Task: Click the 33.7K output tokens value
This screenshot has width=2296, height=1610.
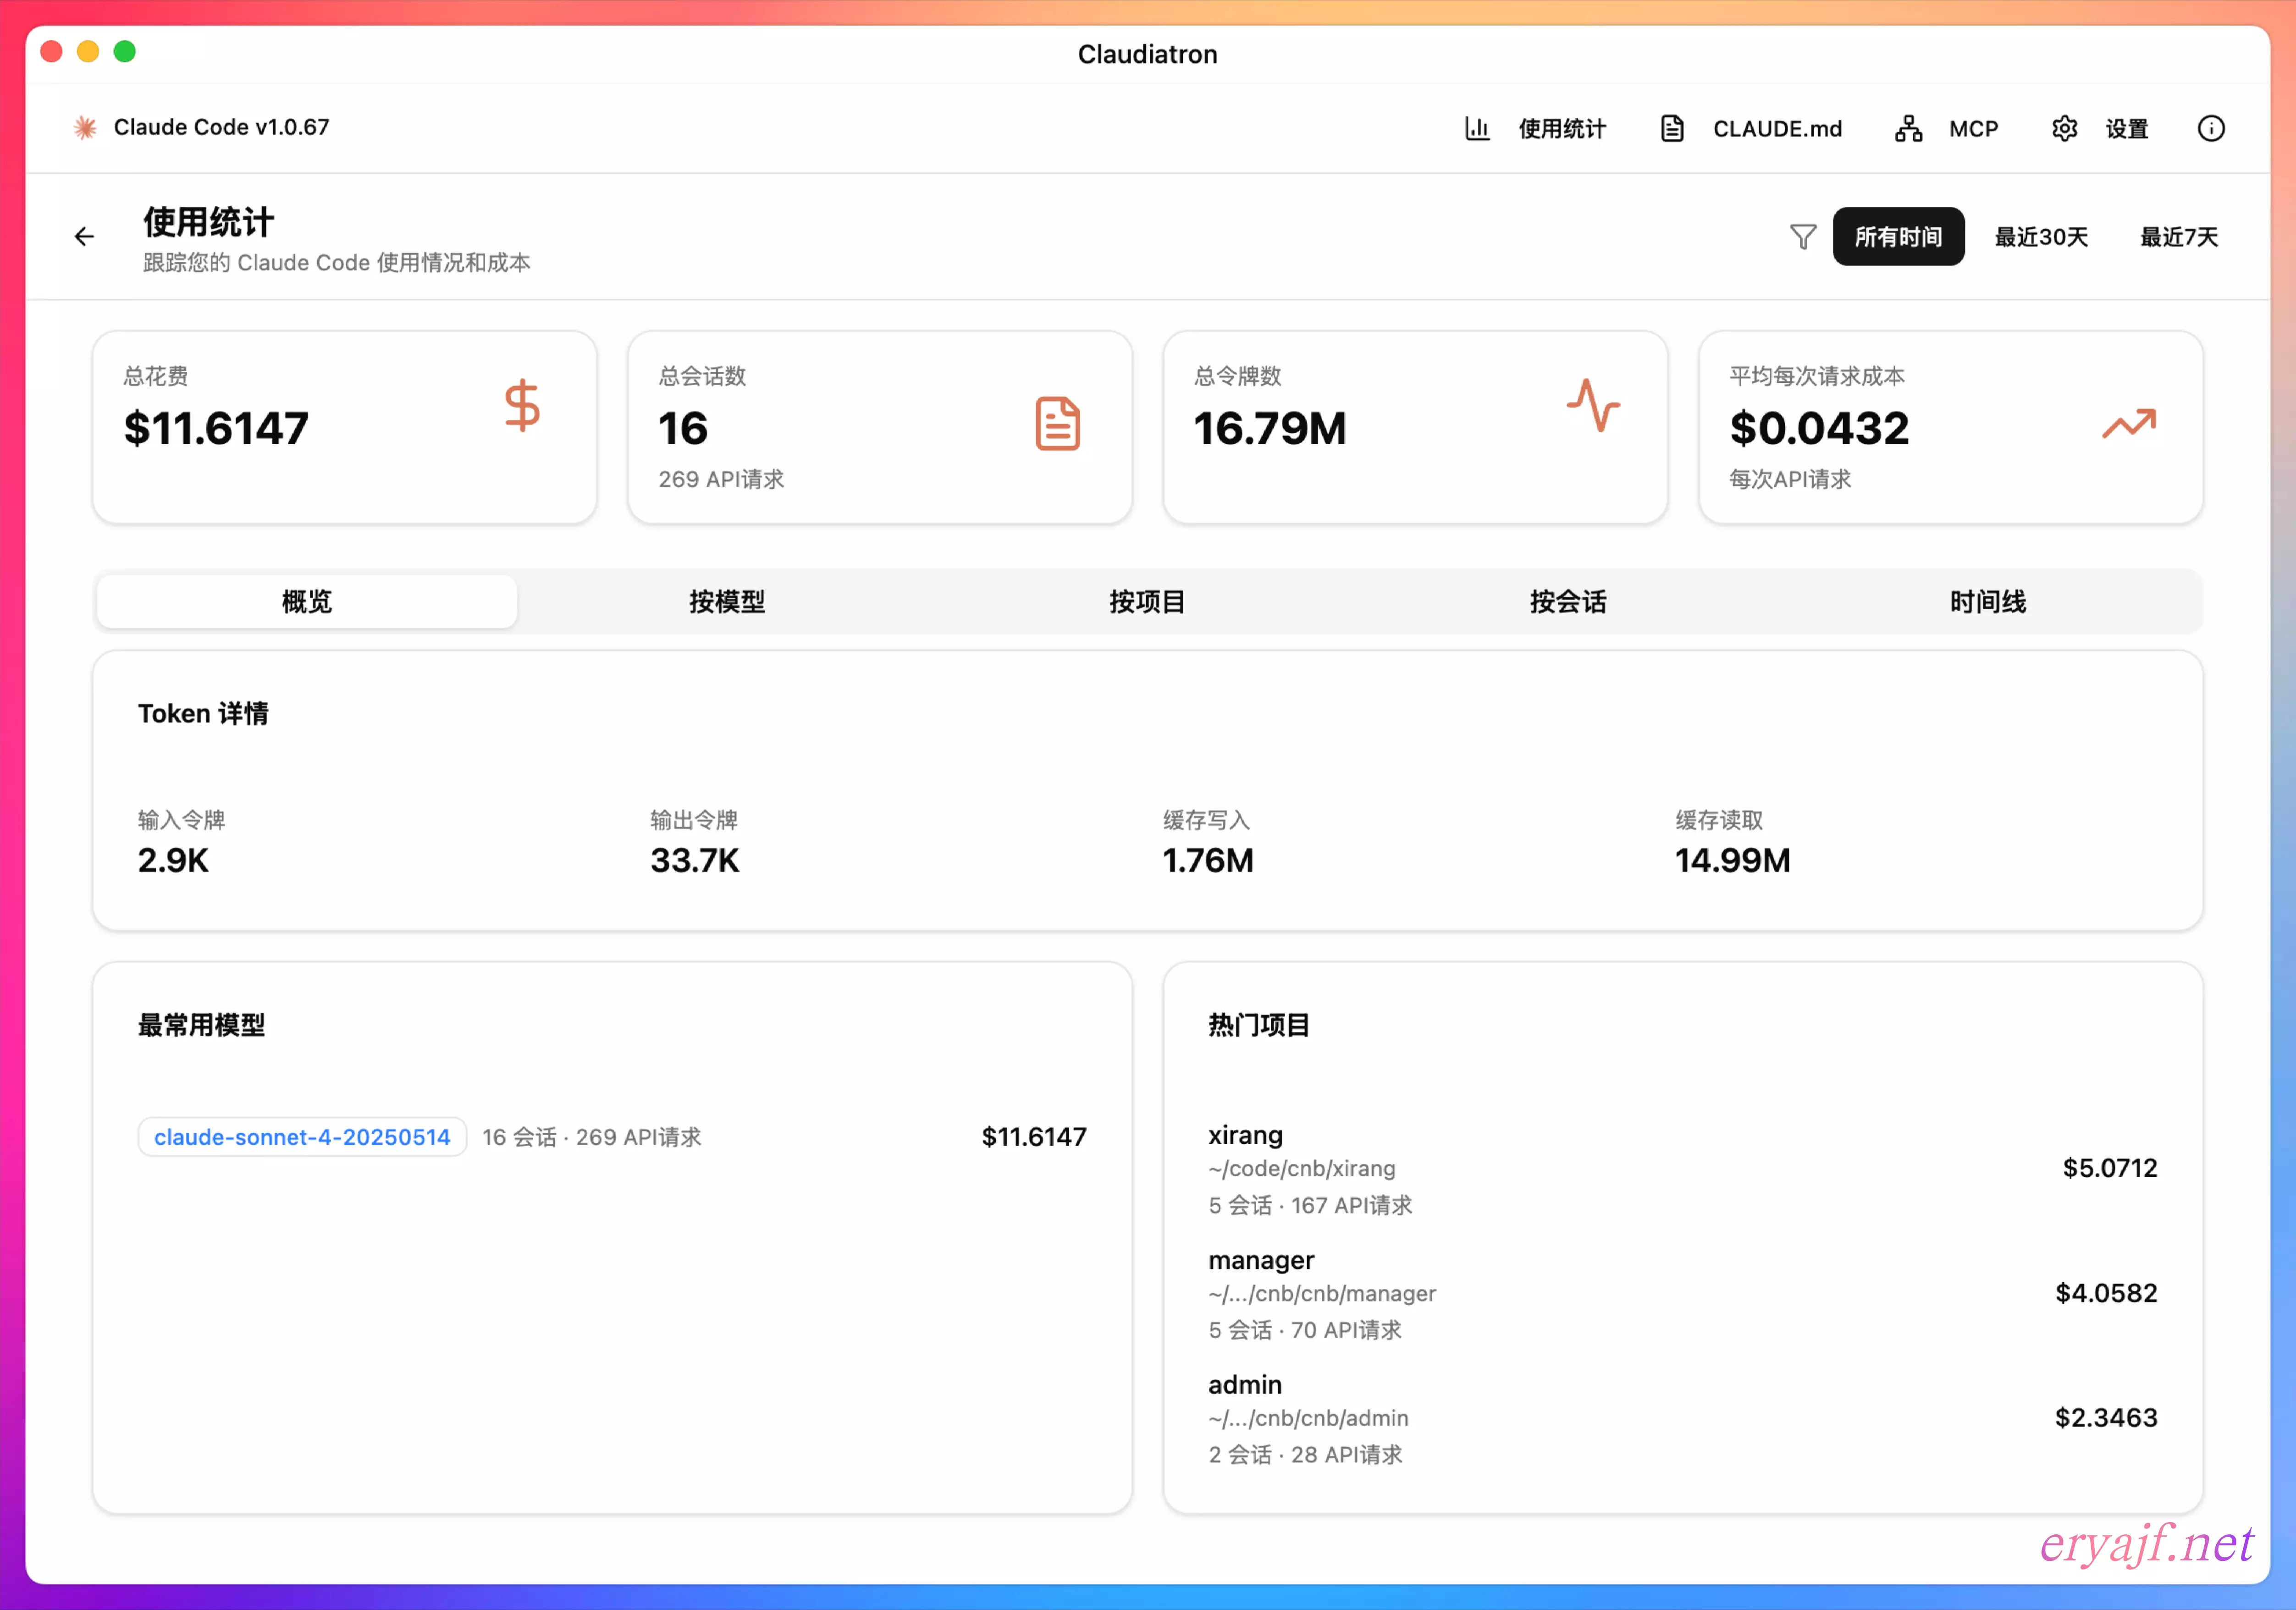Action: (695, 861)
